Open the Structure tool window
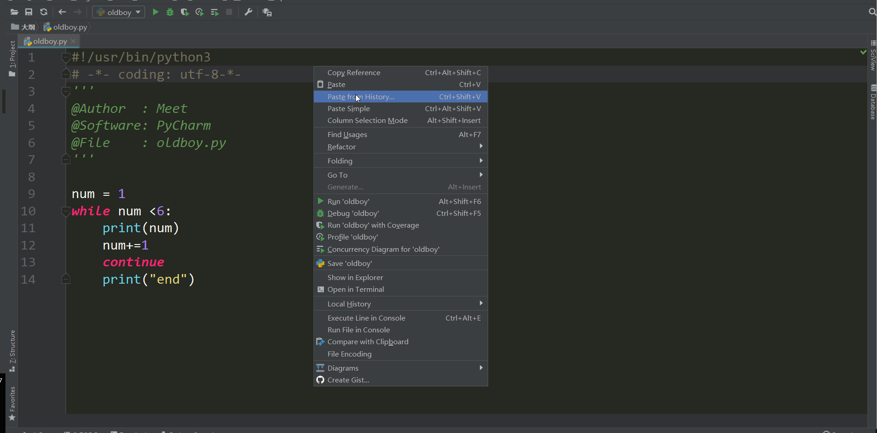 pos(12,351)
